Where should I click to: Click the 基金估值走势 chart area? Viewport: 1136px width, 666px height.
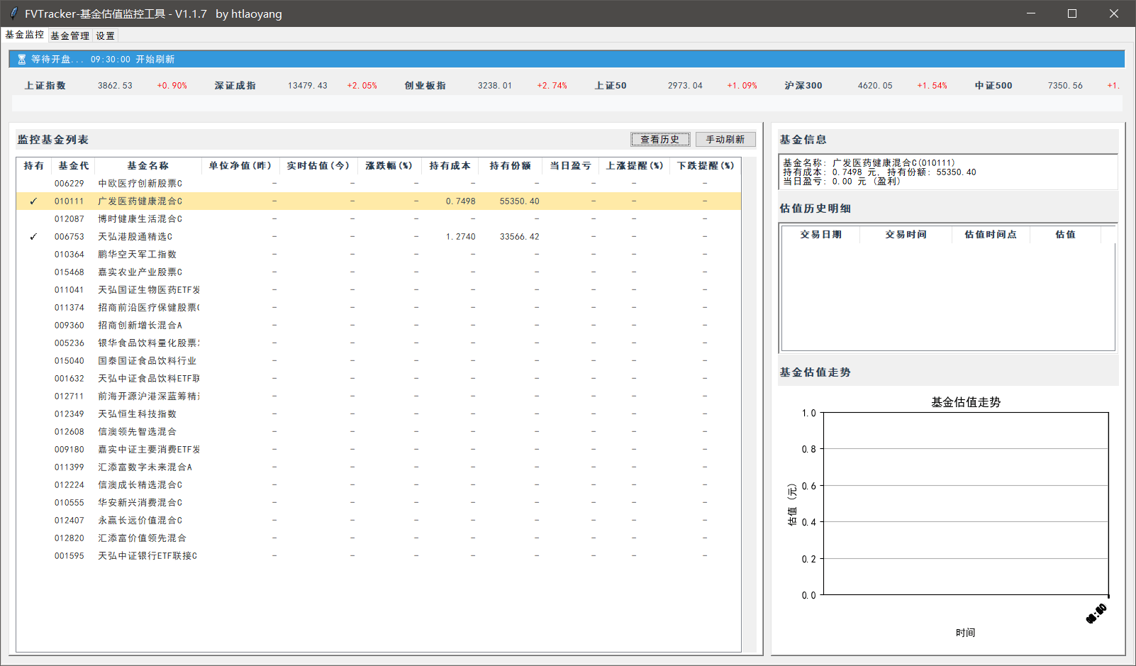coord(965,504)
